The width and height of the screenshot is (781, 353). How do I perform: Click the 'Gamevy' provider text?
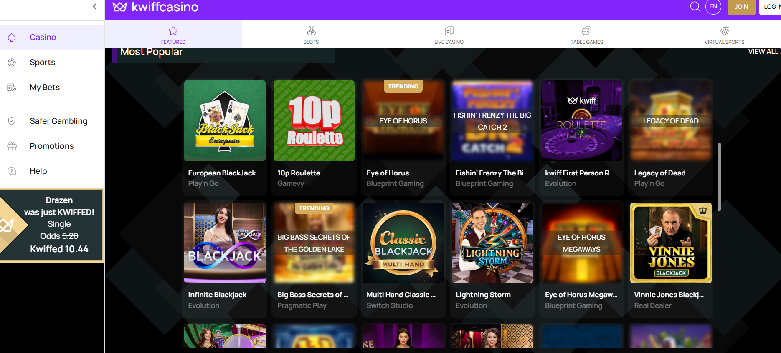[291, 183]
